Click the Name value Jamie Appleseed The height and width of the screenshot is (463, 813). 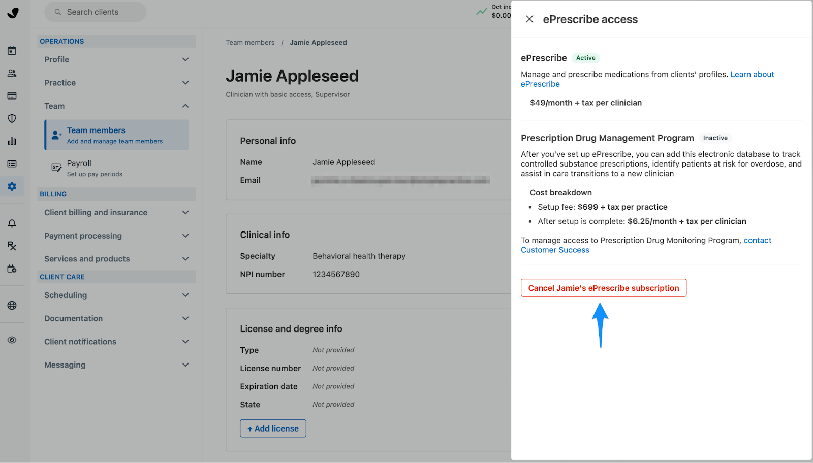point(343,162)
